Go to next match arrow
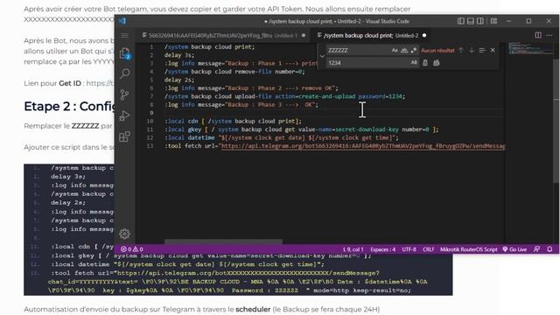The image size is (560, 315). click(x=472, y=51)
